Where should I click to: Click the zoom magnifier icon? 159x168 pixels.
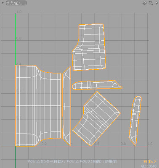click(x=151, y=3)
